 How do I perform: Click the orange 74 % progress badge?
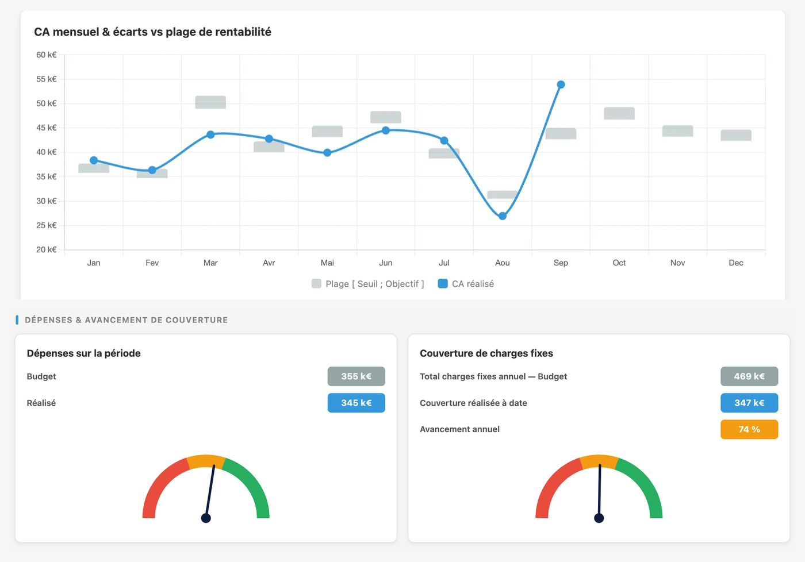[x=749, y=429]
